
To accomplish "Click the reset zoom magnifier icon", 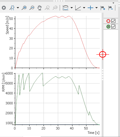I will pyautogui.click(x=47, y=8).
